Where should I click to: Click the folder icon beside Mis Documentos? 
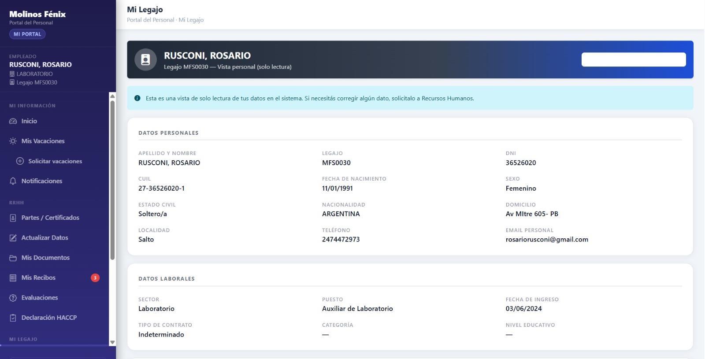pos(13,258)
